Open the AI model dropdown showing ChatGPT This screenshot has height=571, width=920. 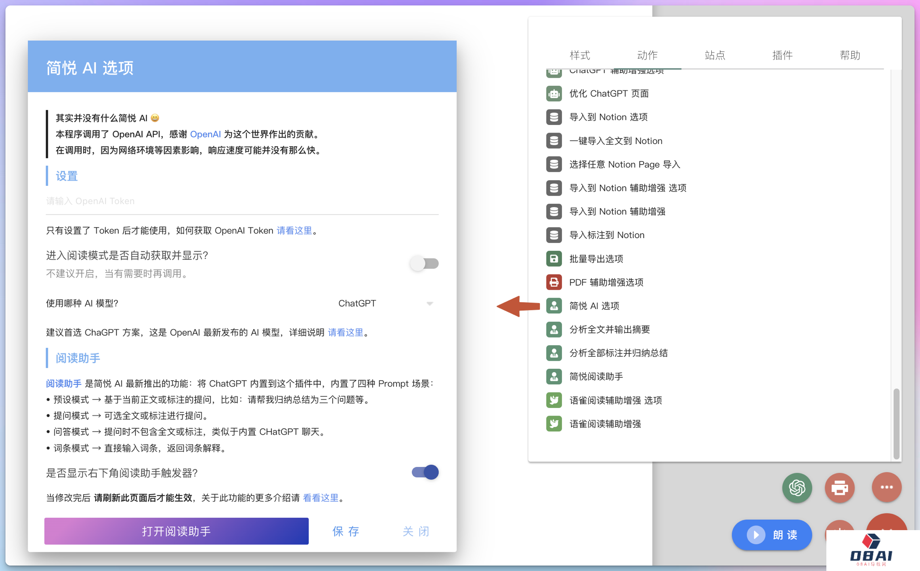385,303
